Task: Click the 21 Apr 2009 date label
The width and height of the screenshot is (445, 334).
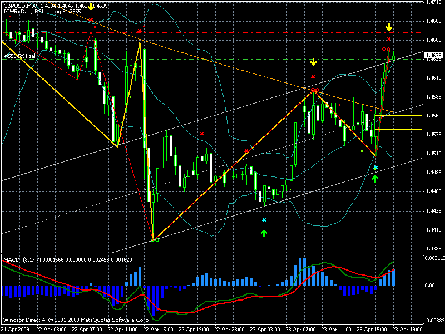Action: point(16,329)
